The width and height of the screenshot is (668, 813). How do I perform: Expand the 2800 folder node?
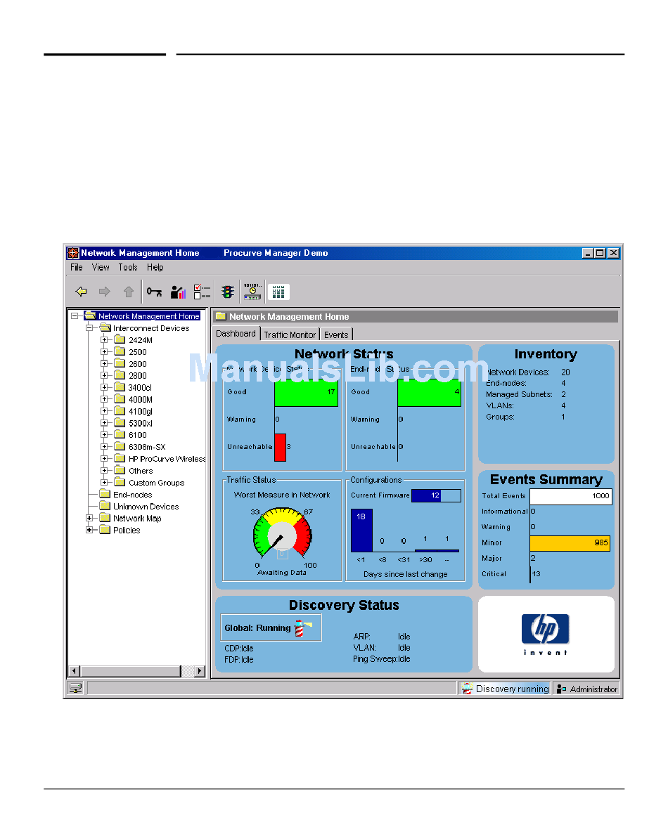tap(104, 375)
